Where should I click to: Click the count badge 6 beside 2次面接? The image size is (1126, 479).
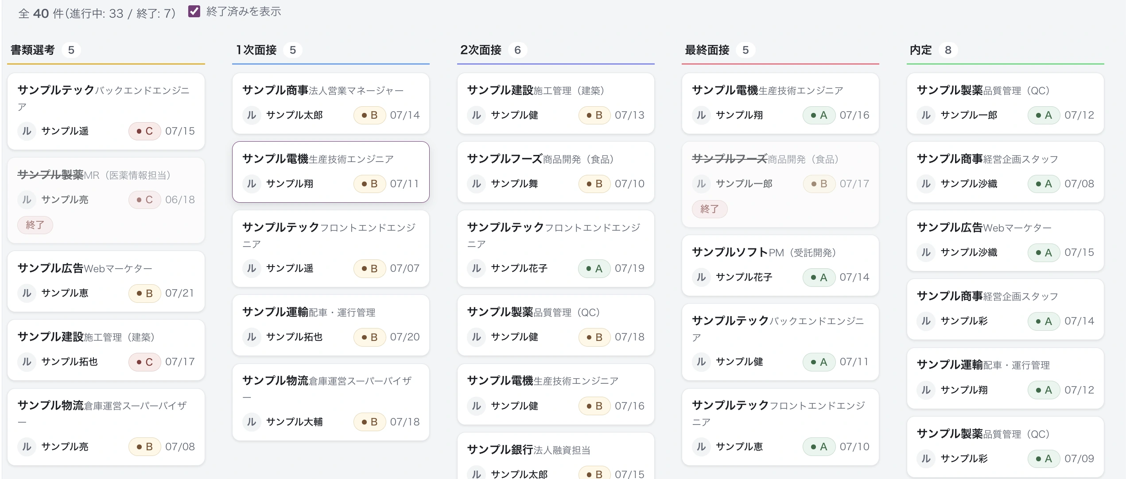click(x=517, y=50)
